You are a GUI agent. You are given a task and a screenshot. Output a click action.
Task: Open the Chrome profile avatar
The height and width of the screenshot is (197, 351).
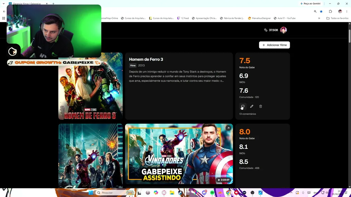340,11
